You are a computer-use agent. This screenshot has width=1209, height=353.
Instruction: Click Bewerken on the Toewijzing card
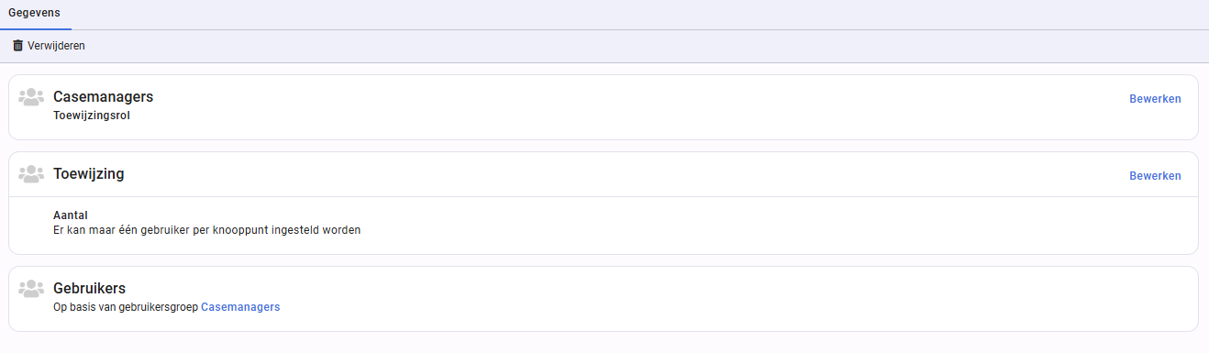pos(1155,176)
